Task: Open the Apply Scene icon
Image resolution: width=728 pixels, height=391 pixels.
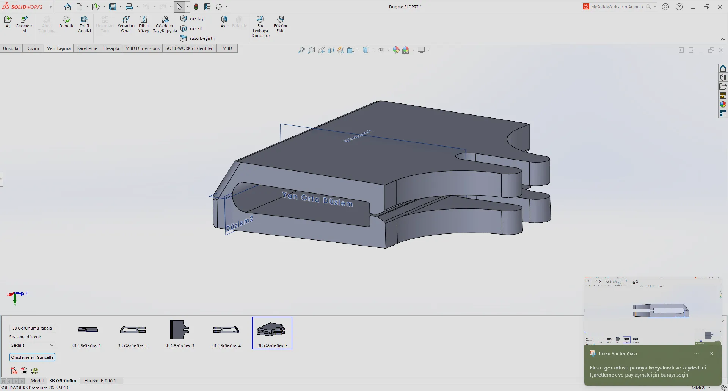Action: point(406,50)
